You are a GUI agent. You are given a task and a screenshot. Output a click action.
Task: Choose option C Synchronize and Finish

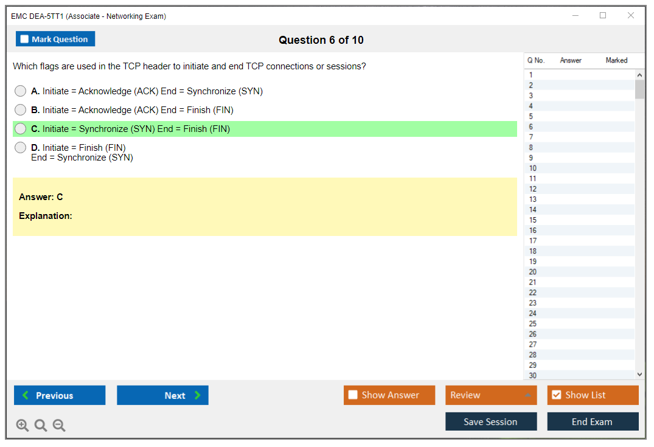[x=21, y=129]
